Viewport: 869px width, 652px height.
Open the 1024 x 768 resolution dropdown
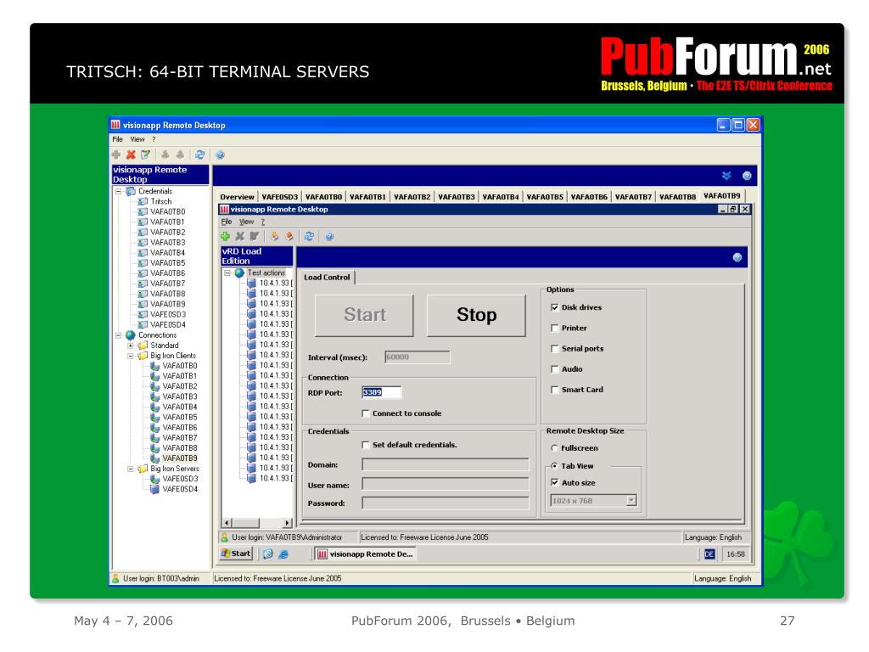point(631,501)
